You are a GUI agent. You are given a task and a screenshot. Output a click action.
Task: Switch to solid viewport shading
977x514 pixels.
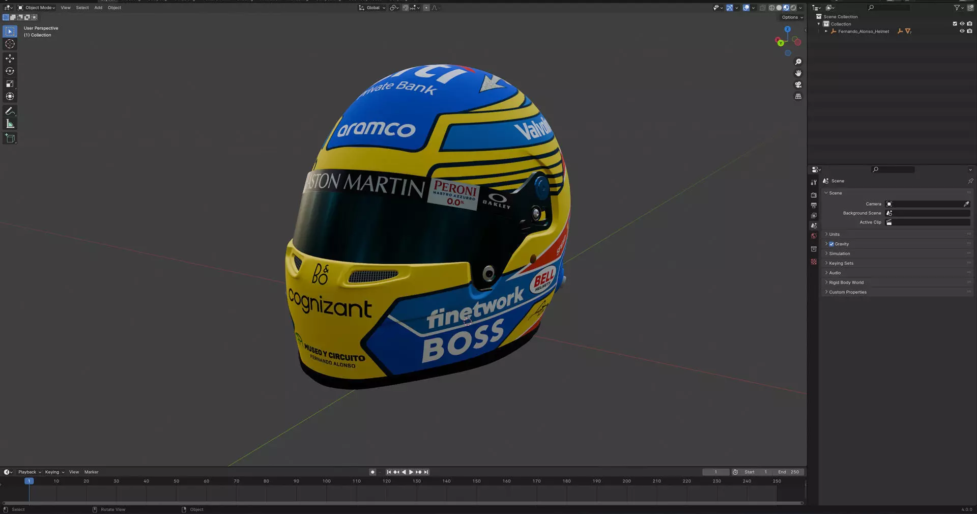click(779, 8)
